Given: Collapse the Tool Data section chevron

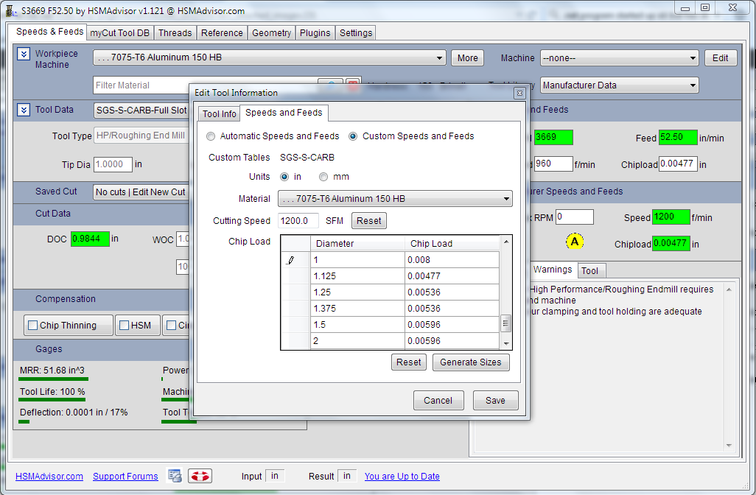Looking at the screenshot, I should (23, 110).
